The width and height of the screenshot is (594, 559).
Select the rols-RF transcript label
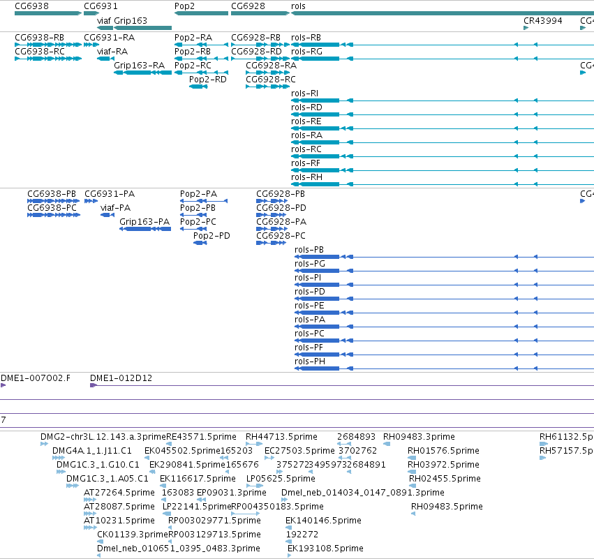[305, 163]
